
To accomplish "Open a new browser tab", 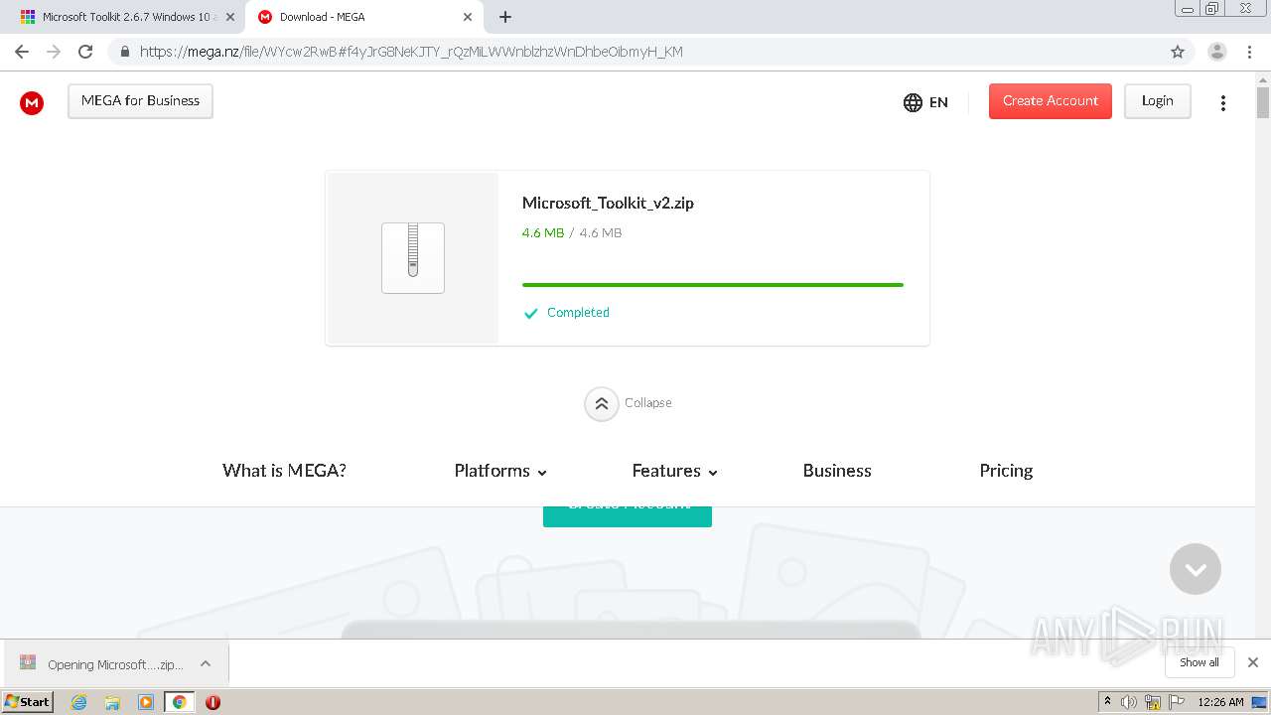I will pos(505,17).
